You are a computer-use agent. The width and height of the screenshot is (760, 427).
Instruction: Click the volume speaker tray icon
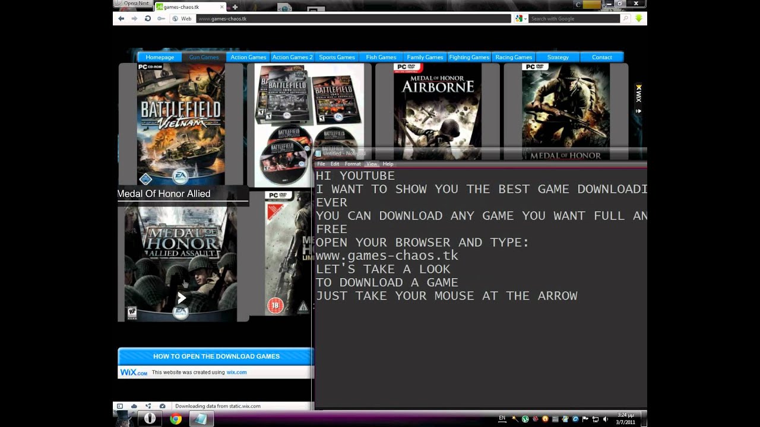(x=605, y=419)
